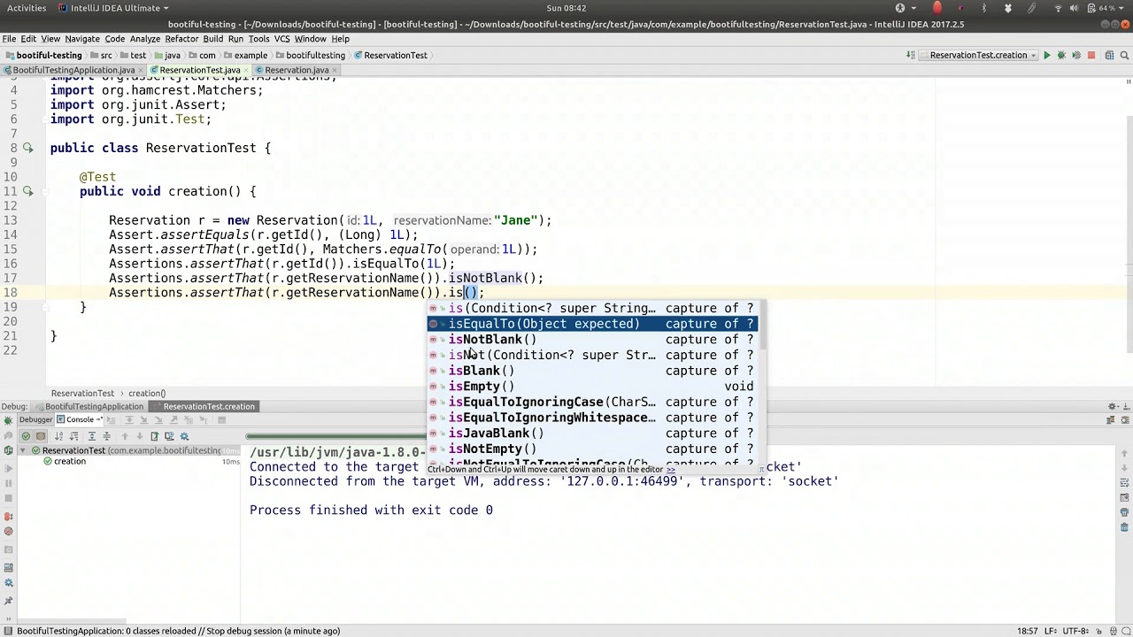Open debug Settings gear in Debug sidebar

[x=9, y=585]
